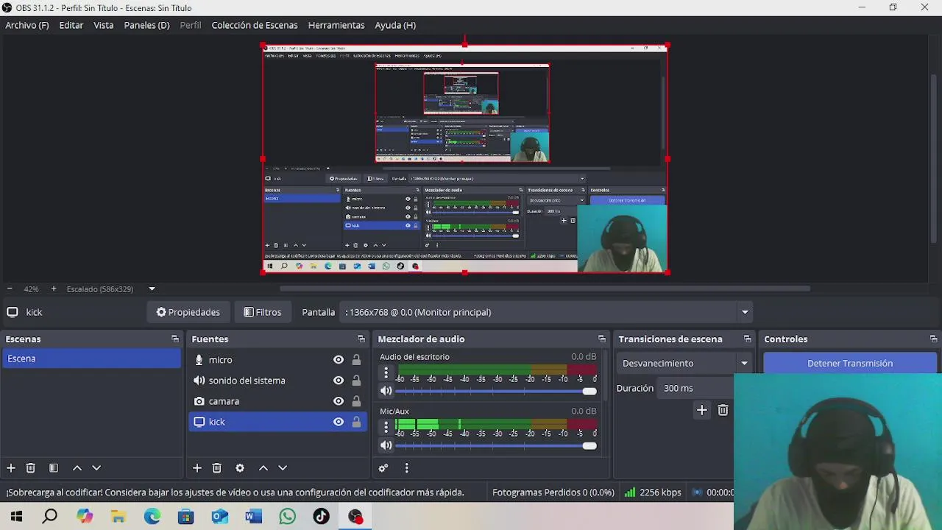Unlock the micro source
Screen dimensions: 942x530
[x=356, y=360]
